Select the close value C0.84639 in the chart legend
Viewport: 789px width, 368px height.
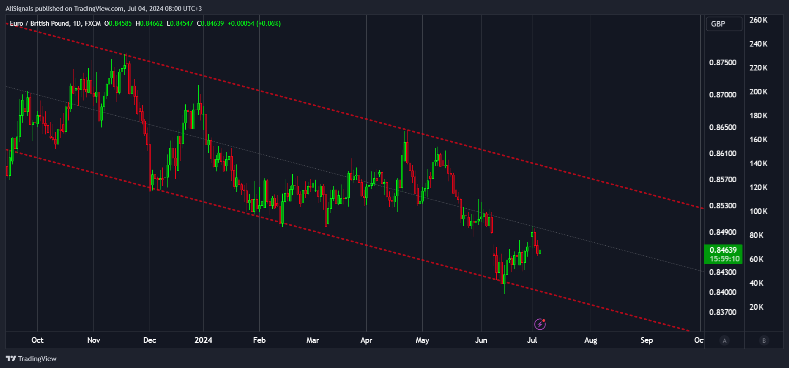pyautogui.click(x=211, y=23)
